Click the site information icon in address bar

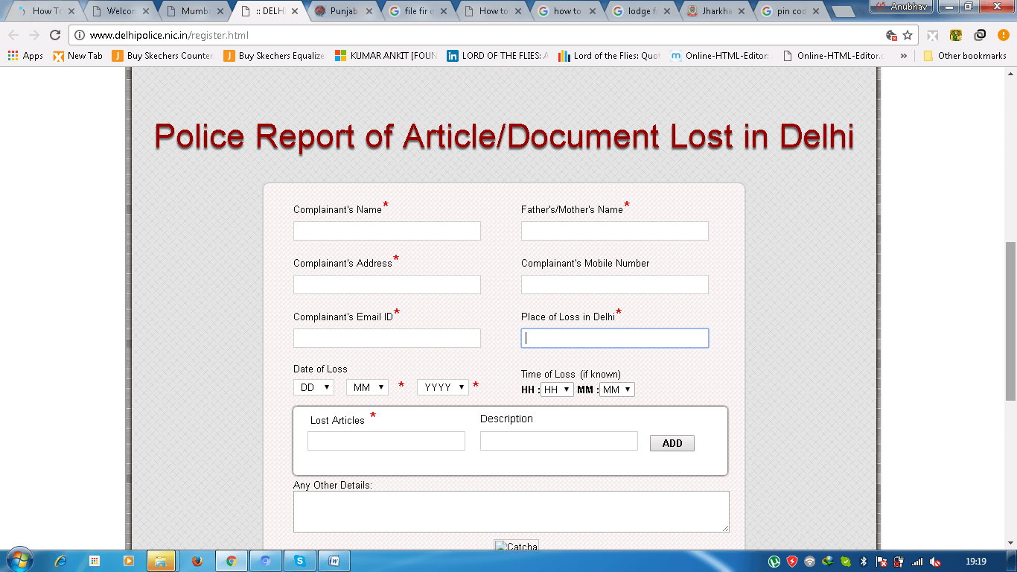click(80, 35)
